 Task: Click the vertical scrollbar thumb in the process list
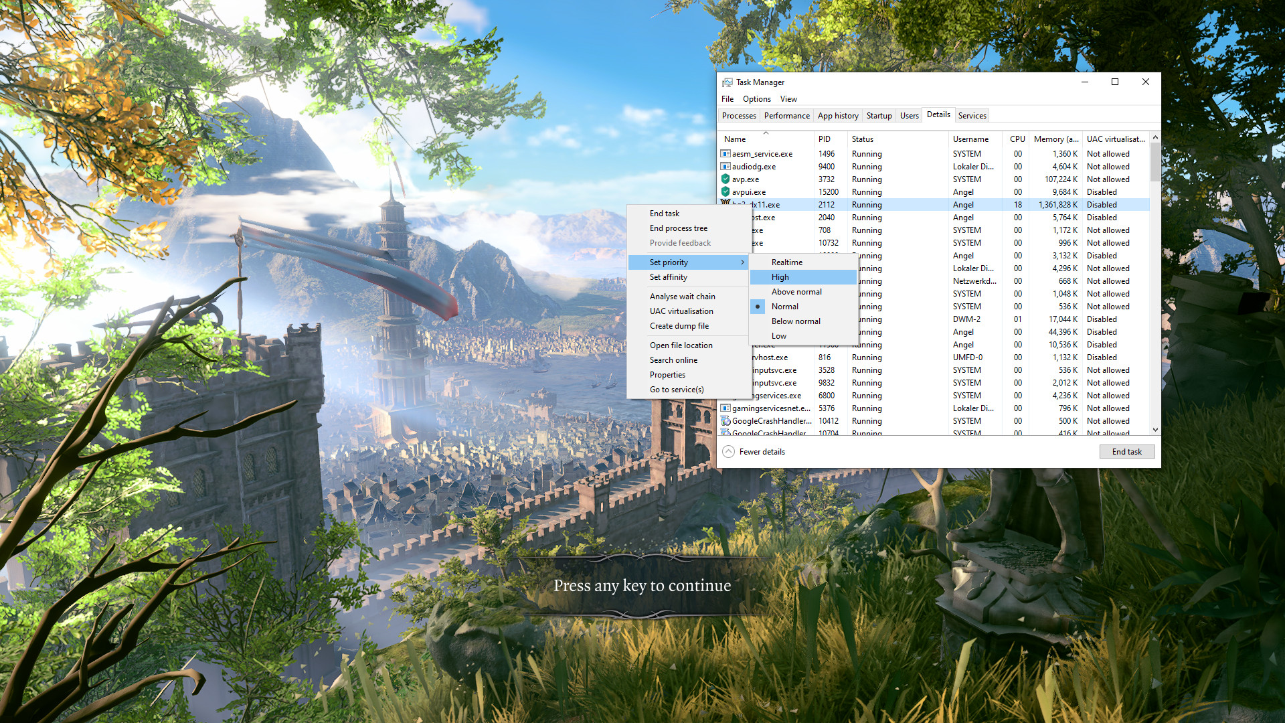(1155, 162)
